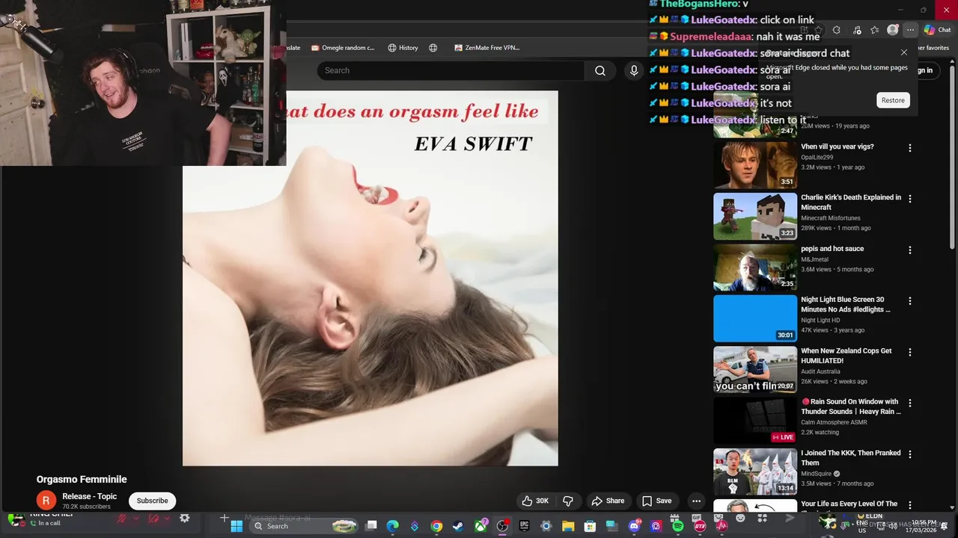Open Night Light Blue Screen 30 Minutes thumbnail
The width and height of the screenshot is (958, 538).
click(755, 318)
